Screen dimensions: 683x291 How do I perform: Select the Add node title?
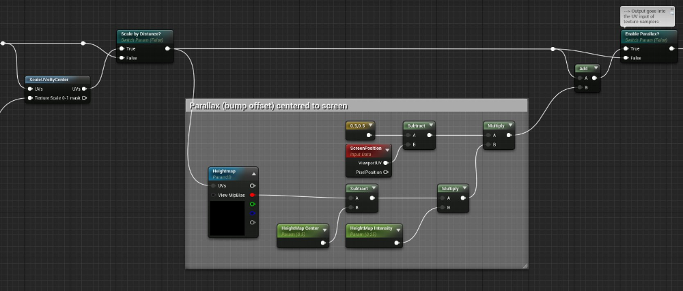click(x=583, y=69)
